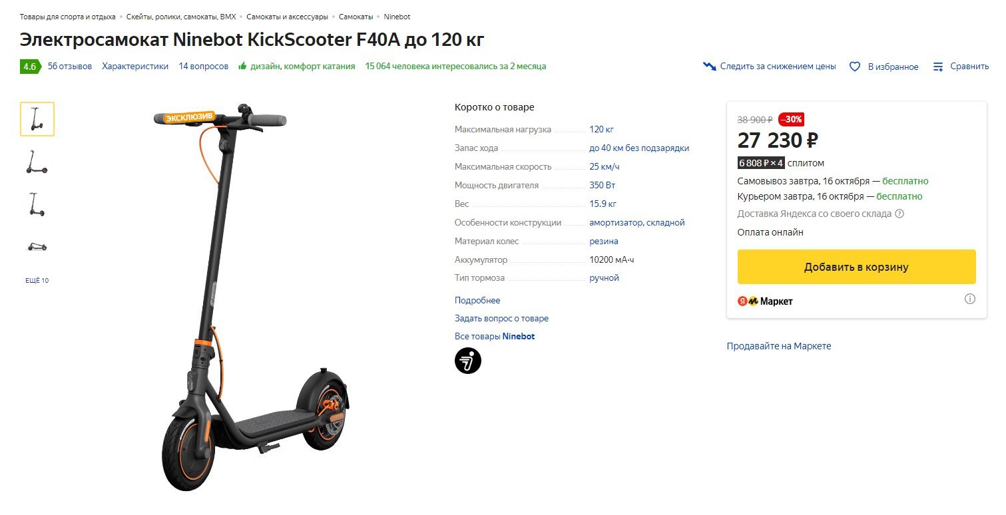Click the heart favorites icon
This screenshot has height=515, width=1006.
tap(856, 67)
